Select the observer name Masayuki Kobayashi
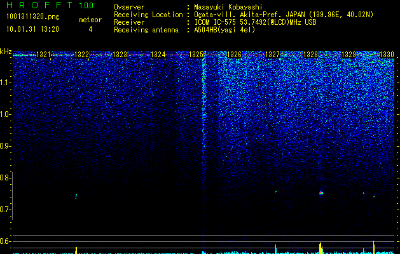Viewport: 400px width, 254px height. [x=228, y=7]
